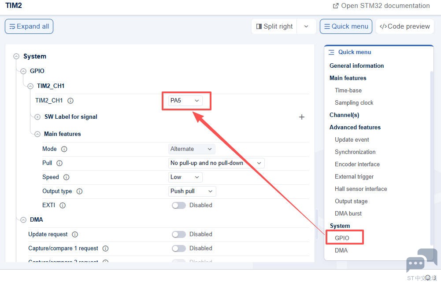Viewport: 441px width, 285px height.
Task: Click the Quick menu panel scrollbar
Action: 431,159
